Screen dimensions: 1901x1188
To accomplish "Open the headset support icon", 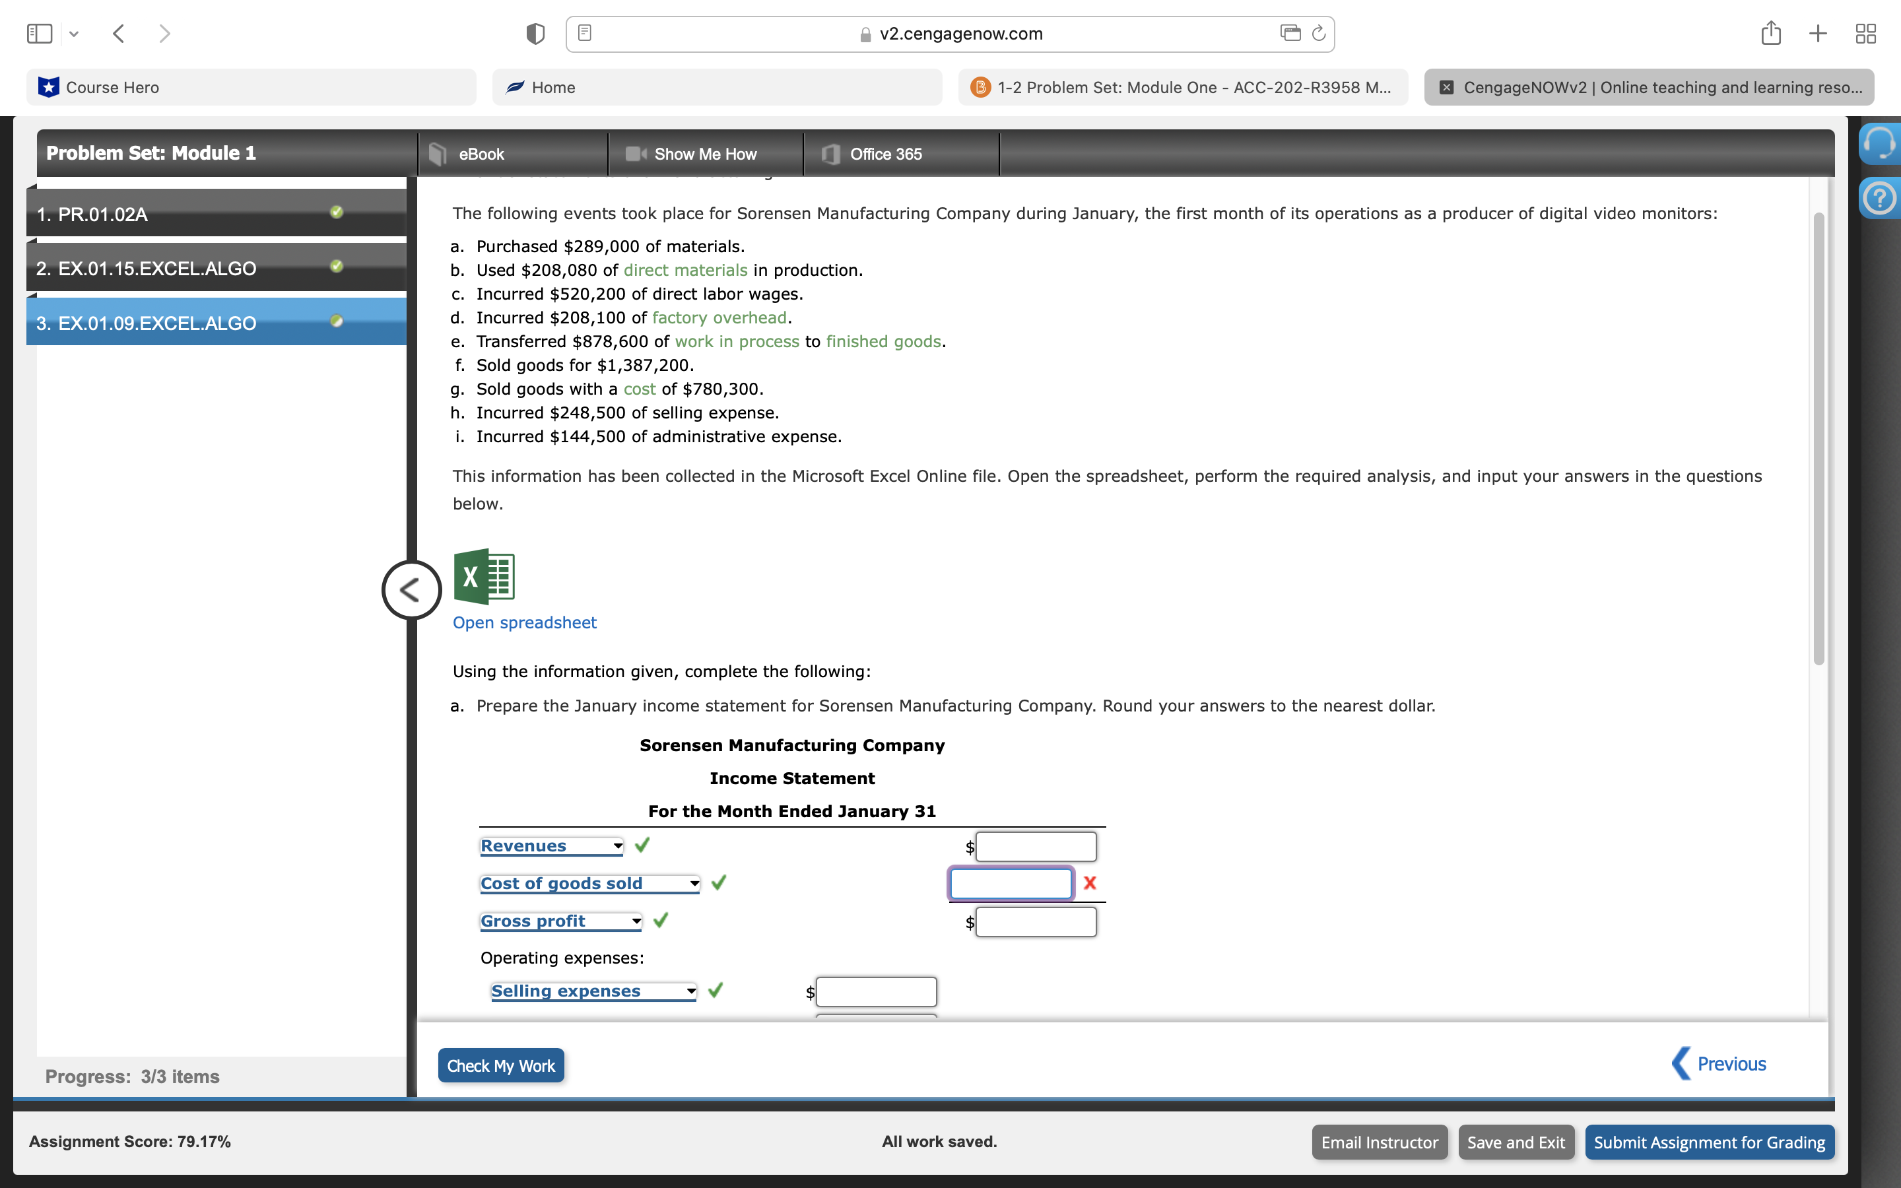I will coord(1879,144).
